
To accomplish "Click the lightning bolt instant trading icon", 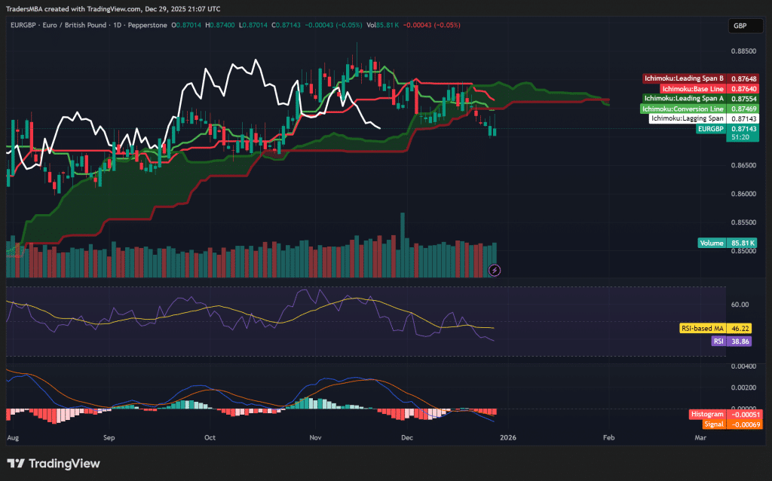I will click(495, 269).
